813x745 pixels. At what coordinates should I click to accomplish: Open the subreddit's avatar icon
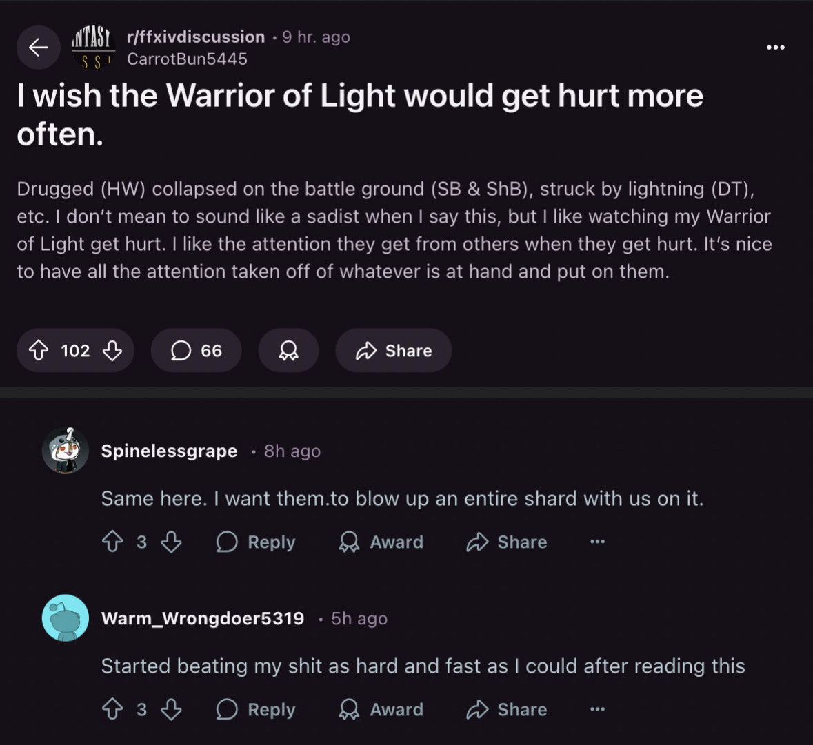coord(93,48)
